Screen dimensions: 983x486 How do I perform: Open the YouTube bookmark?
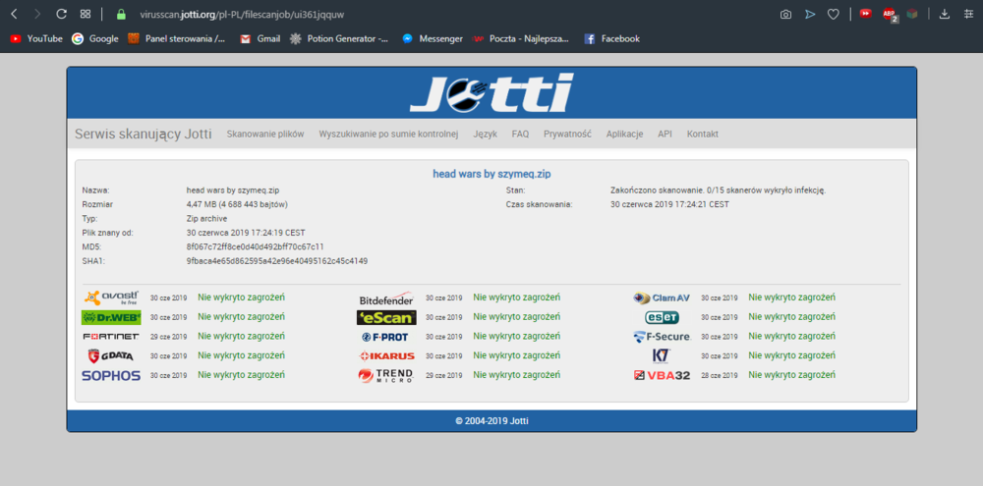click(36, 39)
